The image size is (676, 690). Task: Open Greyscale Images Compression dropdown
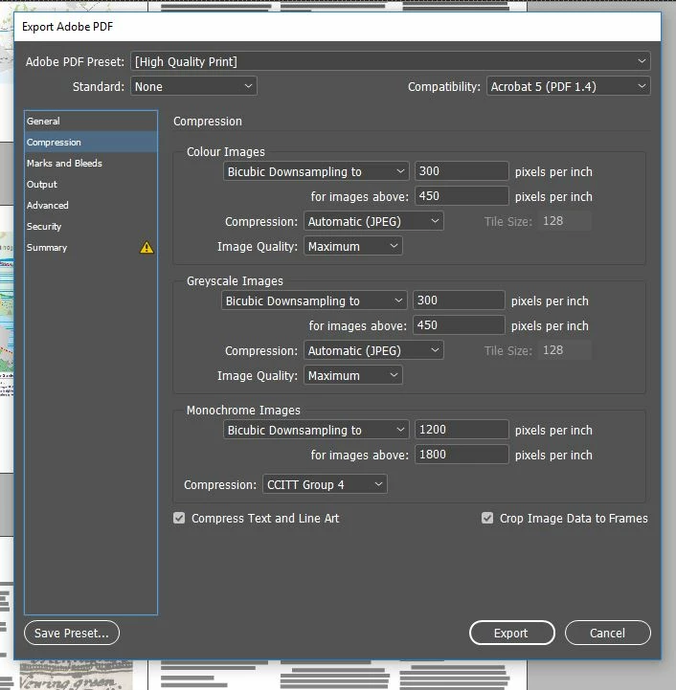point(373,350)
